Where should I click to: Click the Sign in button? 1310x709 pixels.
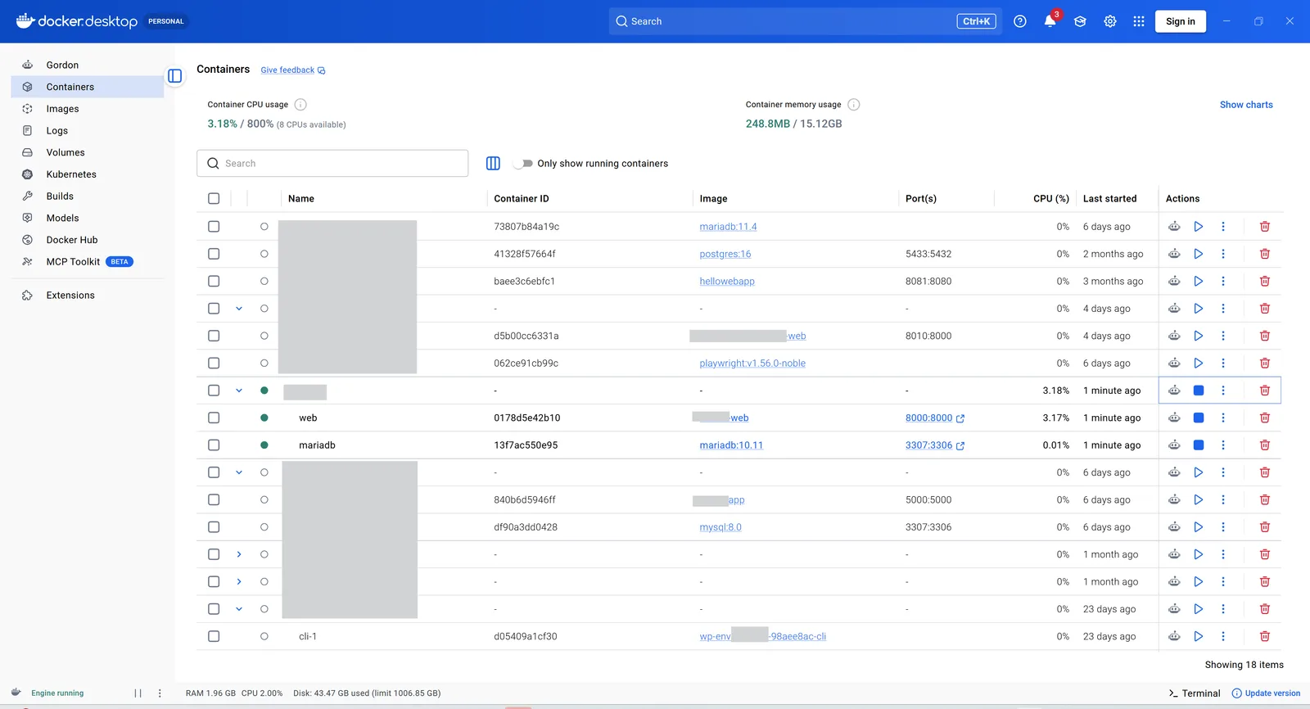tap(1181, 21)
